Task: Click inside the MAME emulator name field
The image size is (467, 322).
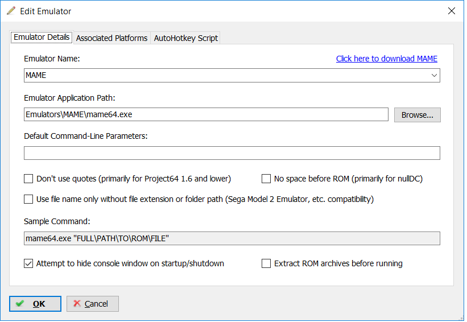Action: click(x=226, y=75)
